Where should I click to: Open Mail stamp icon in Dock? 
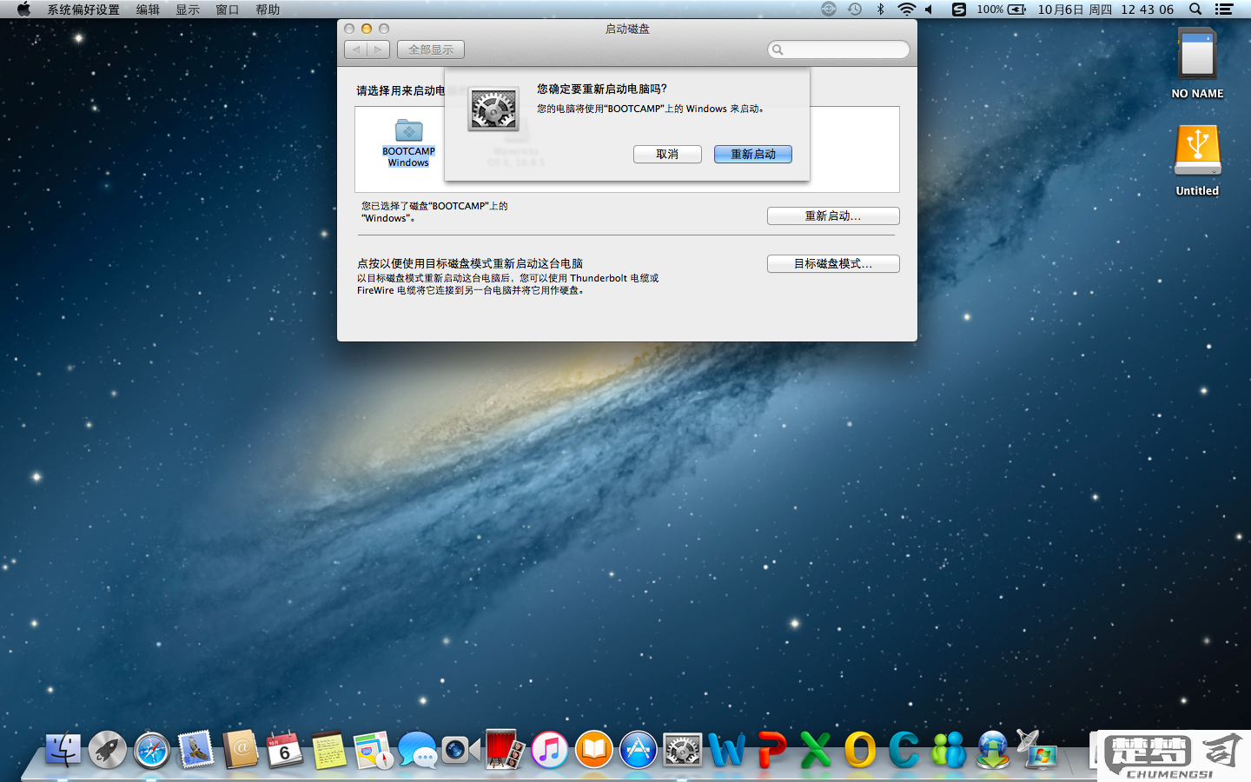tap(196, 749)
